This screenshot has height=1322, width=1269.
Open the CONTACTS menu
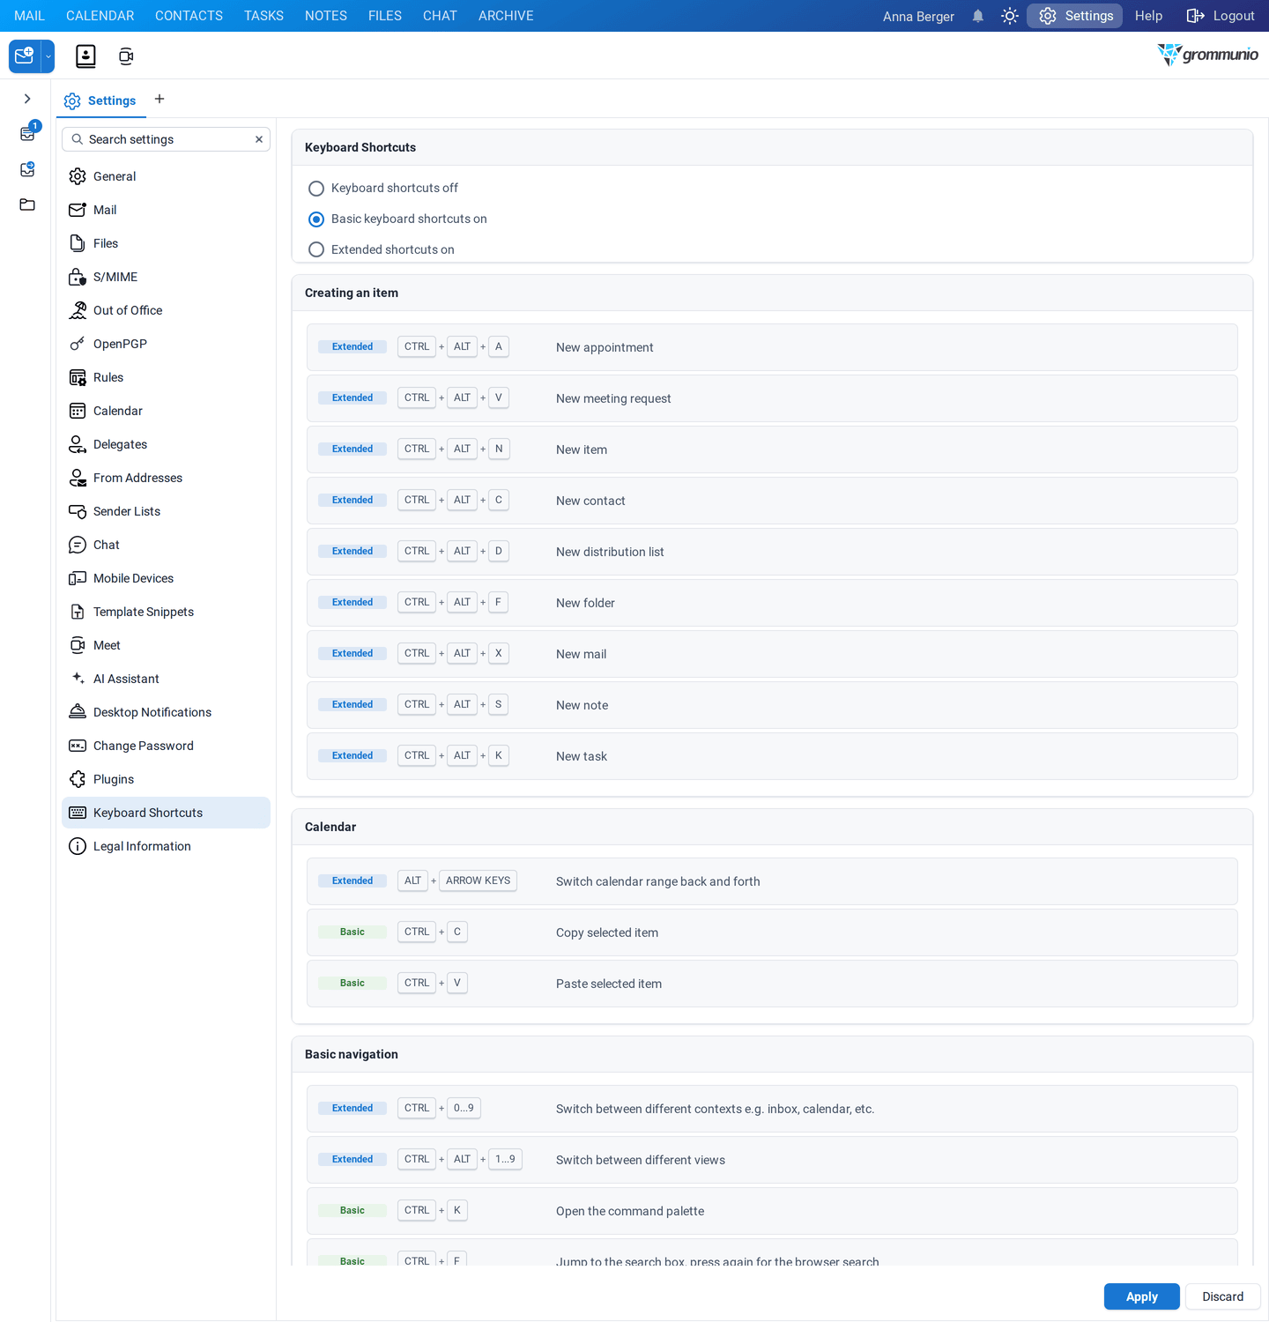coord(189,16)
